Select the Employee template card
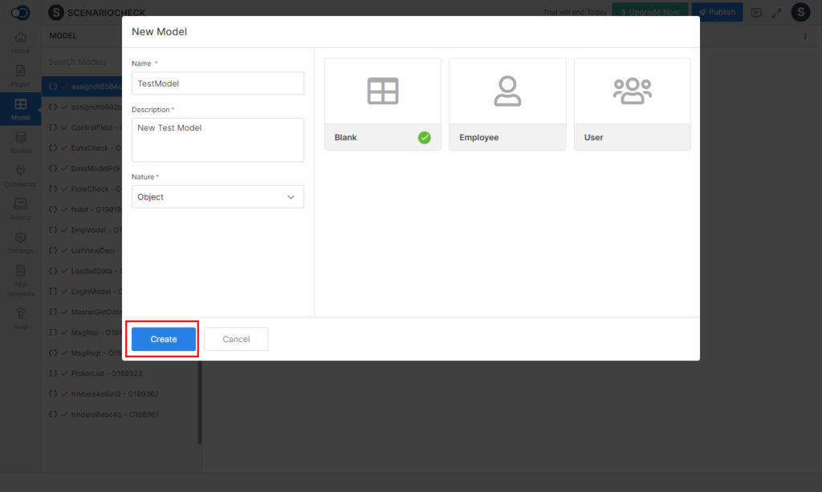 coord(507,104)
